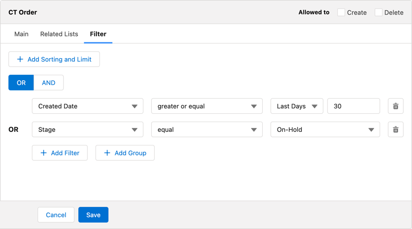Cancel the filter changes

point(56,215)
